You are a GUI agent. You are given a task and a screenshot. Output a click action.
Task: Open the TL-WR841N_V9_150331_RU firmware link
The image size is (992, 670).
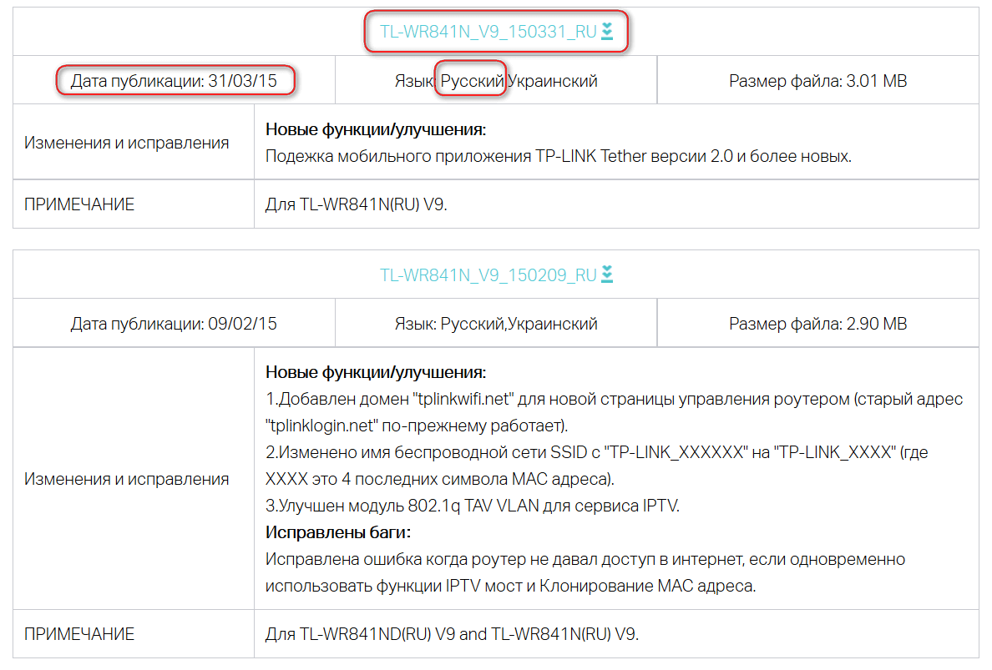488,32
